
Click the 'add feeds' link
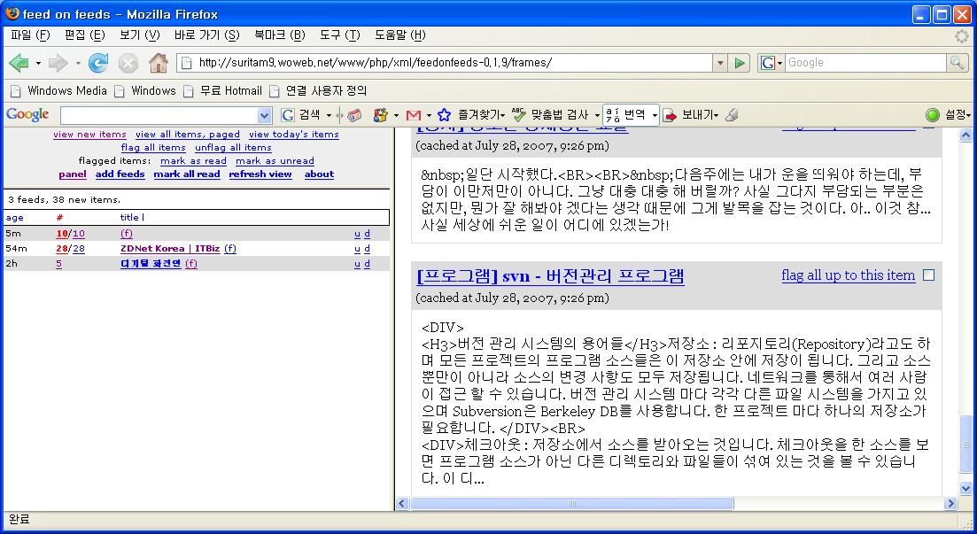click(x=120, y=174)
